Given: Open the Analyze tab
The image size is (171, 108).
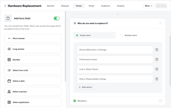Looking at the screenshot, I should tap(120, 6).
